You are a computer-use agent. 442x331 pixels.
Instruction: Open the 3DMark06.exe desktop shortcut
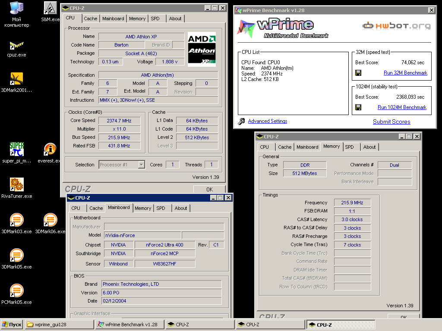coord(50,224)
